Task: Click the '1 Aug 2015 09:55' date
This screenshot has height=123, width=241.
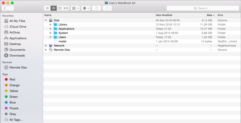Action: (x=167, y=33)
